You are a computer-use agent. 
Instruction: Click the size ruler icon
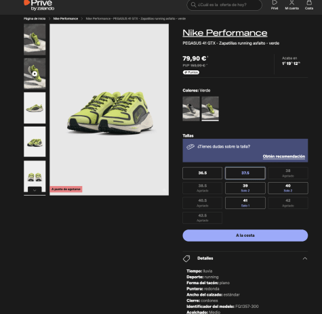(190, 147)
